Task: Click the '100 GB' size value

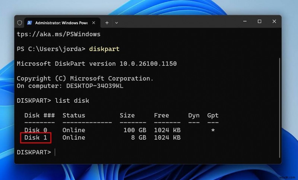Action: pyautogui.click(x=135, y=130)
